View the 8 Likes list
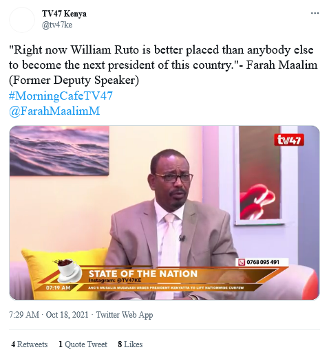Image resolution: width=329 pixels, height=352 pixels. (x=130, y=344)
